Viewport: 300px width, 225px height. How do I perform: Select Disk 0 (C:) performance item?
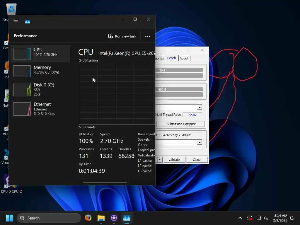[40, 89]
